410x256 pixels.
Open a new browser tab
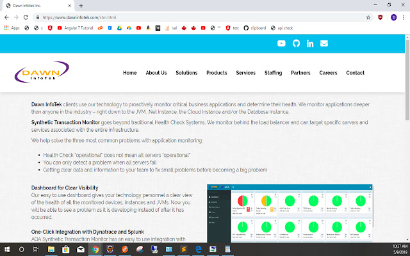point(81,6)
